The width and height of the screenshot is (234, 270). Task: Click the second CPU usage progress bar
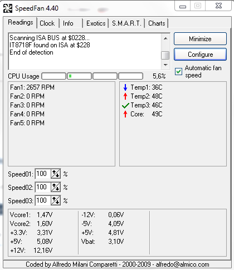(79, 76)
